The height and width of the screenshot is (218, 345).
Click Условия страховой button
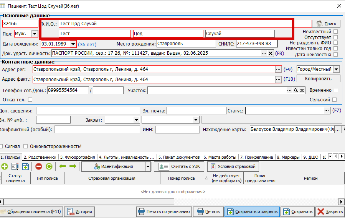pos(233,166)
